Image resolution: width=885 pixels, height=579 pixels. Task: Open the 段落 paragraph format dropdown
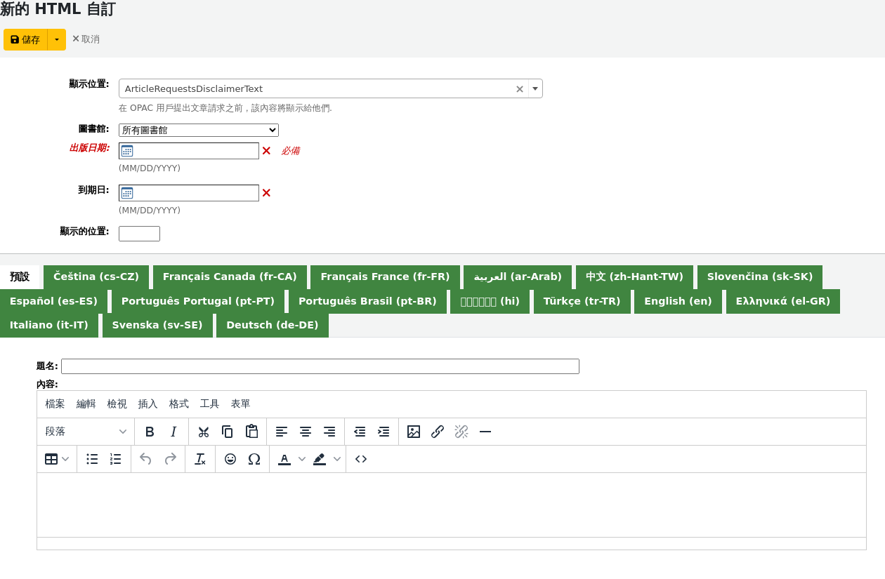tap(86, 432)
